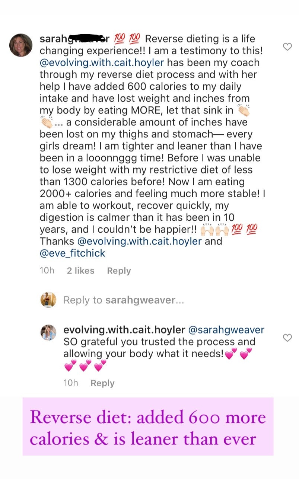This screenshot has height=479, width=299.
Task: Tap heart on Cait Hoyler's reply
Action: [287, 338]
